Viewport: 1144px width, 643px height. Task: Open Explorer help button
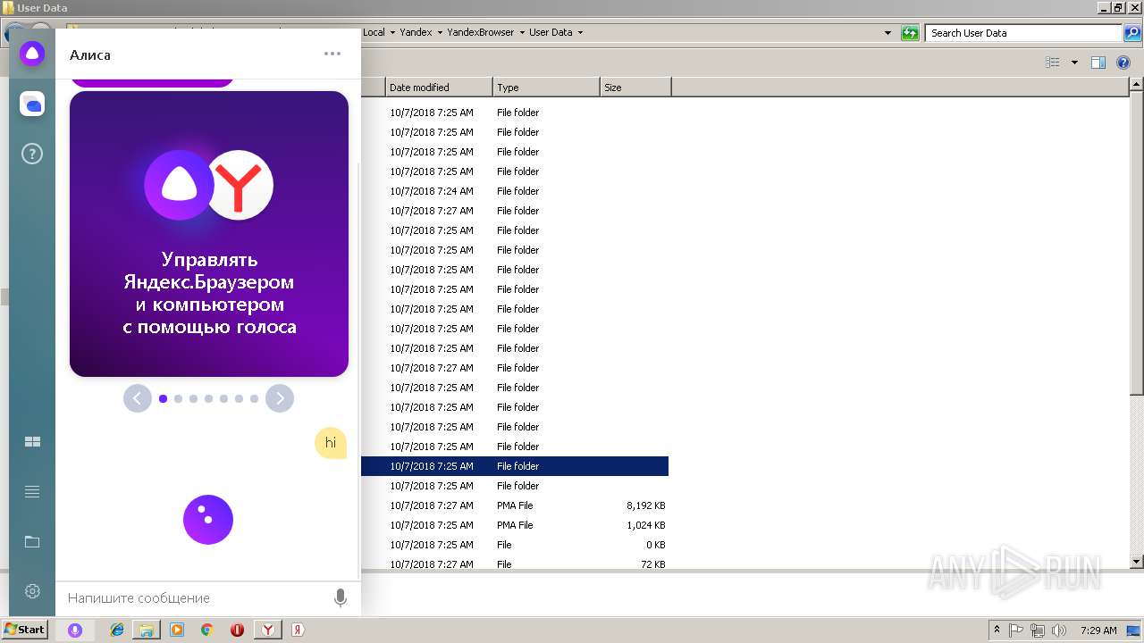coord(1123,63)
